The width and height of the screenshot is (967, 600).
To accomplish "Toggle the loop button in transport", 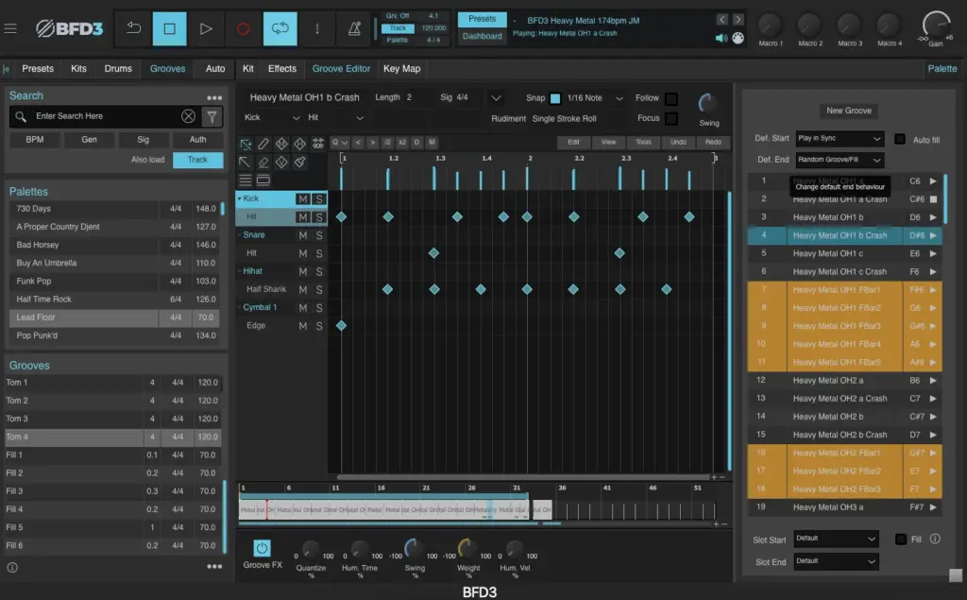I will coord(280,29).
